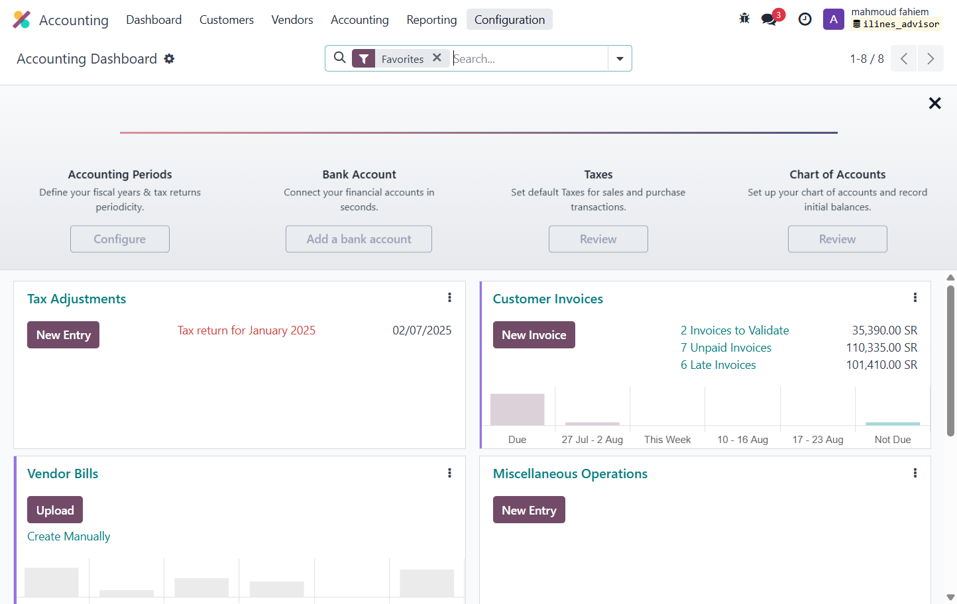957x604 pixels.
Task: Click the Due bar in Customer Invoices chart
Action: click(517, 409)
